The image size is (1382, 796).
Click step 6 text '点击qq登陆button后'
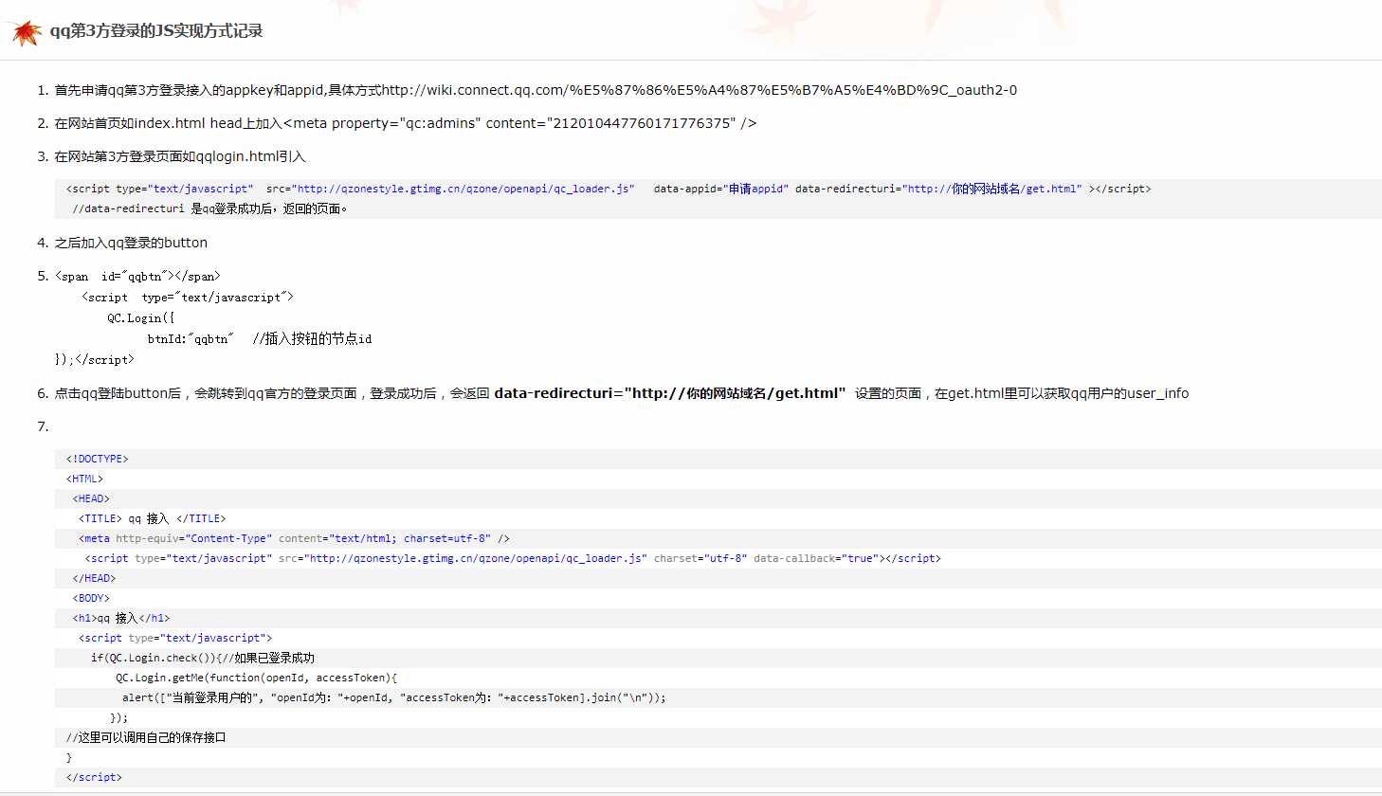click(118, 393)
